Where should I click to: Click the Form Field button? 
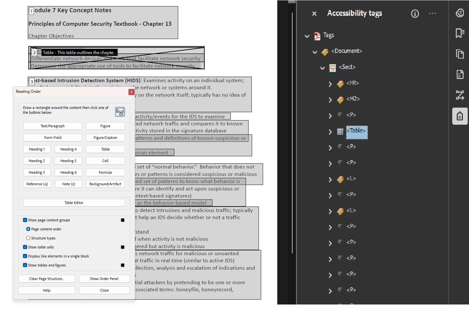tap(53, 138)
